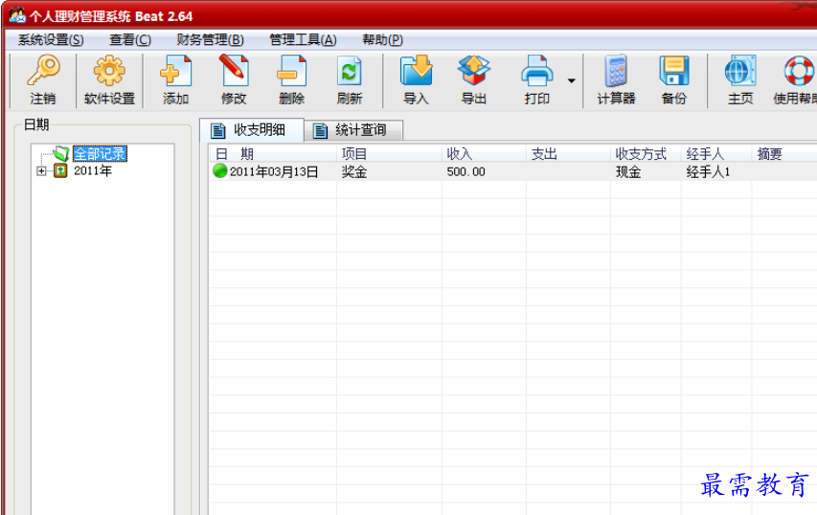
Task: Switch to the 收支明细 tab
Action: pyautogui.click(x=252, y=129)
